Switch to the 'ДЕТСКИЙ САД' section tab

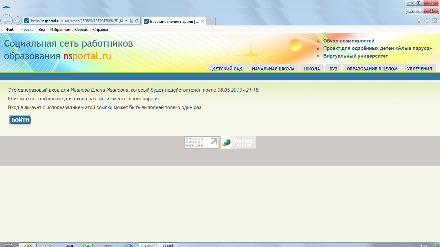coord(227,69)
